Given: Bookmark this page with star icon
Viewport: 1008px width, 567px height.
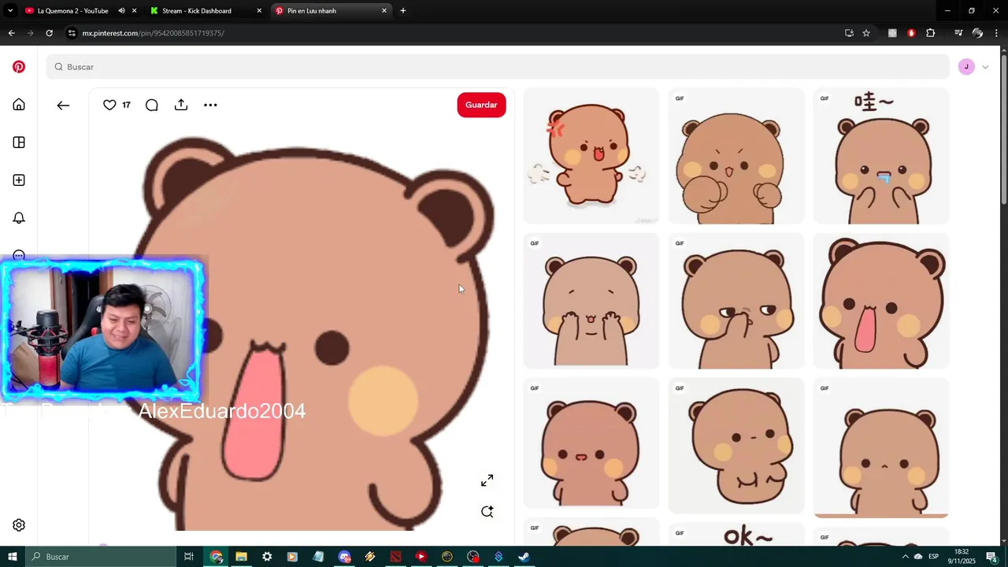Looking at the screenshot, I should coord(866,33).
